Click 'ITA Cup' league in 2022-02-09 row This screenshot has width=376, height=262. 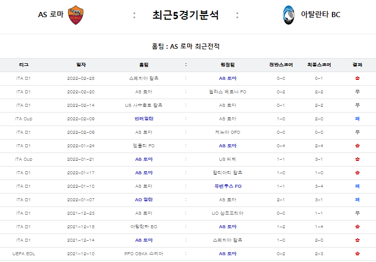point(24,119)
